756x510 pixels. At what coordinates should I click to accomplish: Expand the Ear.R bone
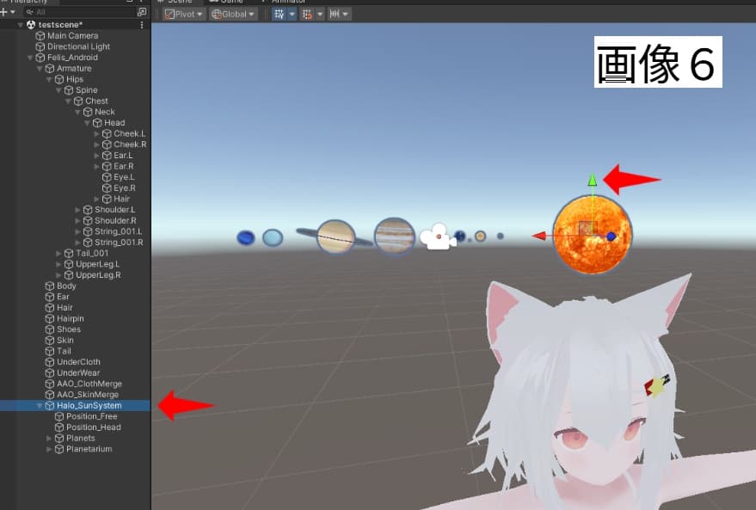[x=97, y=166]
